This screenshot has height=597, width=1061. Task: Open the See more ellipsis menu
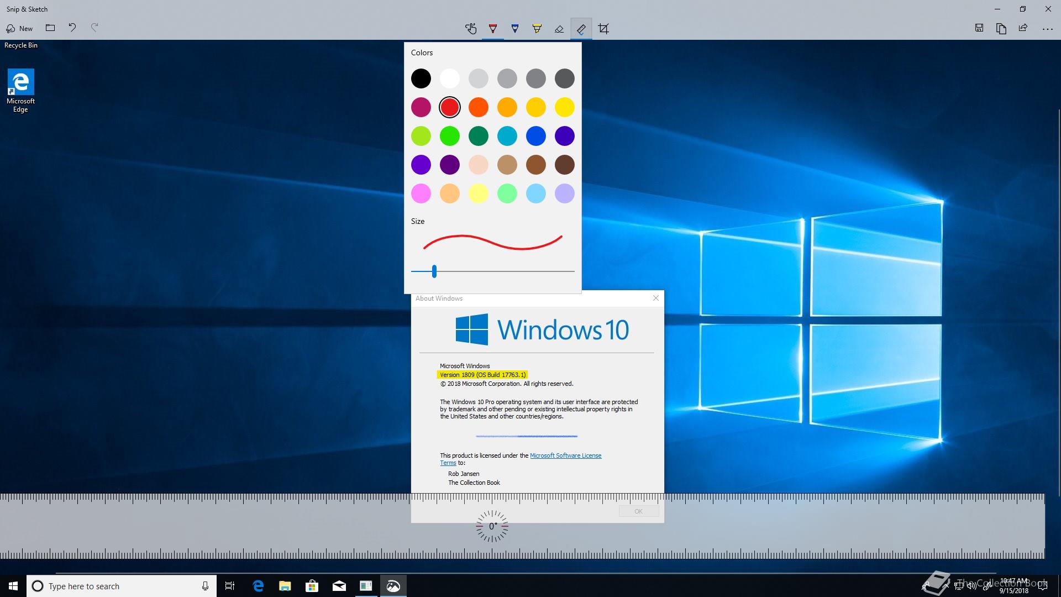[x=1047, y=29]
